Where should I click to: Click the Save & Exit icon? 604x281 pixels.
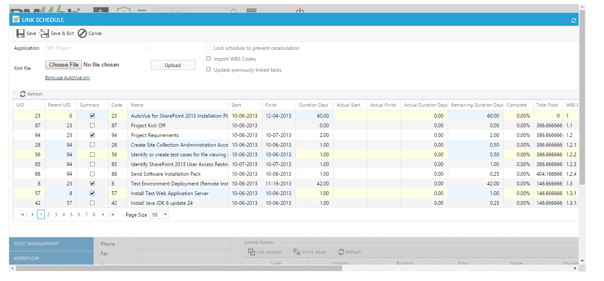coord(44,33)
